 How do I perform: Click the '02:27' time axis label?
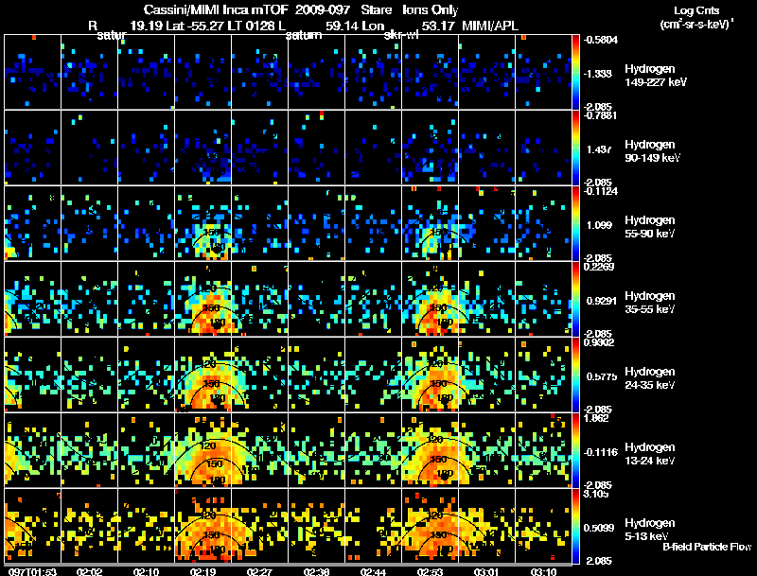coord(259,571)
